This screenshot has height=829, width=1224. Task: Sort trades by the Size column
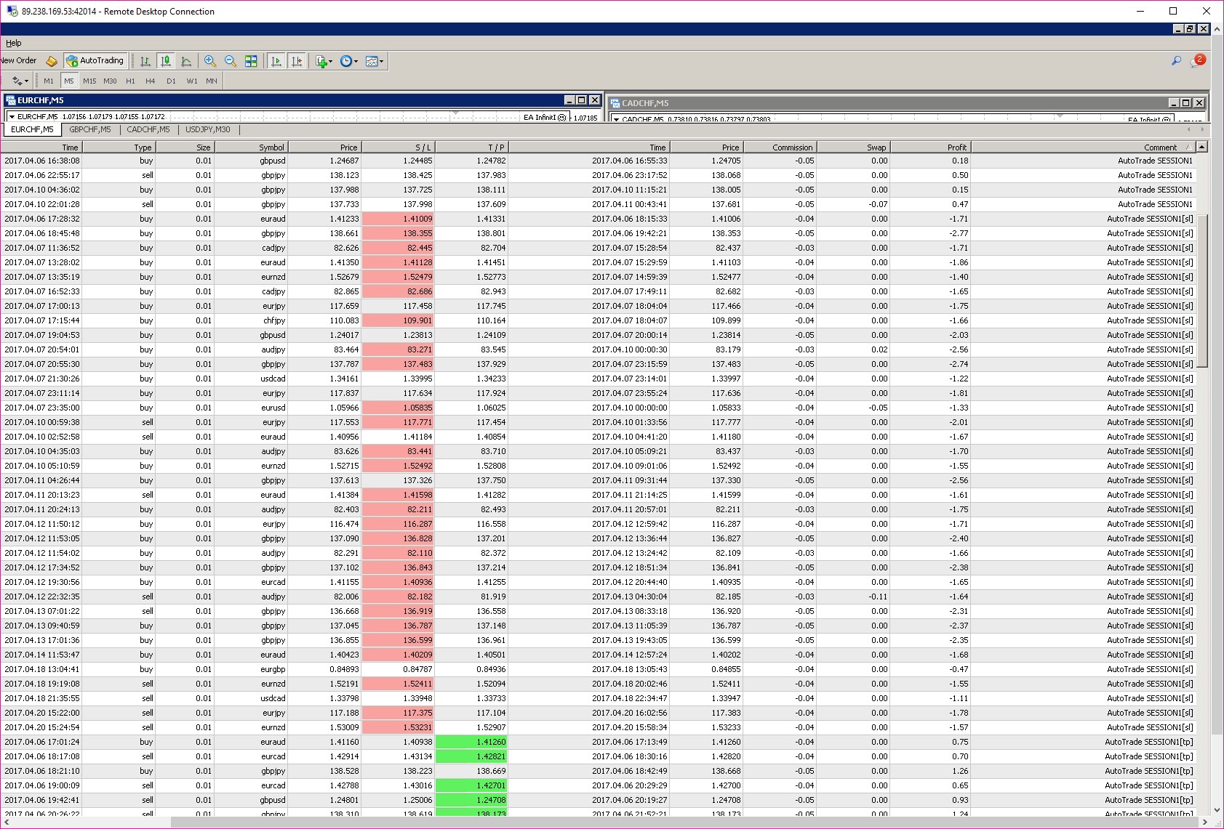tap(185, 147)
